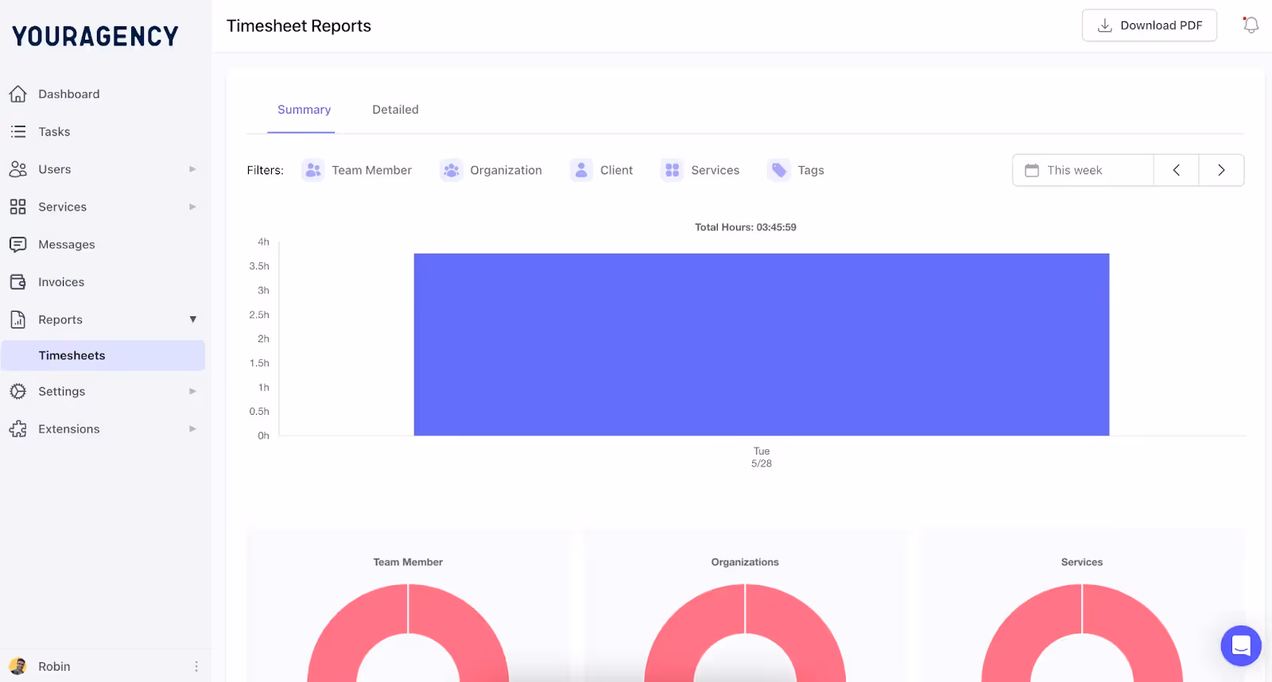This screenshot has height=682, width=1272.
Task: Select Timesheets under Reports
Action: (103, 355)
